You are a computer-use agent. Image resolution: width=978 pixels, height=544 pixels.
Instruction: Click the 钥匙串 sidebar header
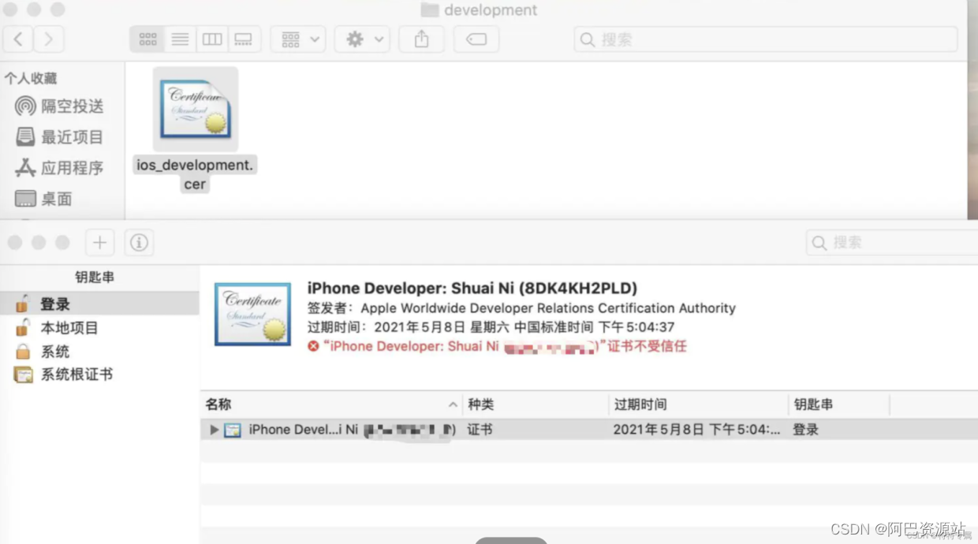[95, 277]
